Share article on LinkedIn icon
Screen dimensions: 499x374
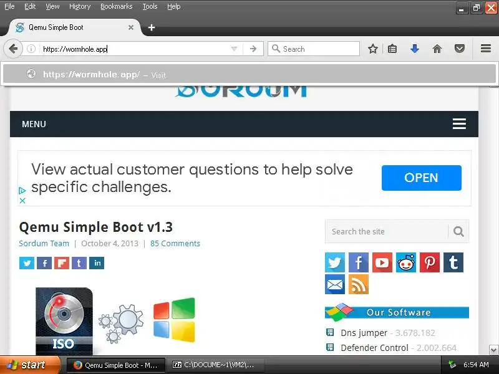[x=97, y=263]
